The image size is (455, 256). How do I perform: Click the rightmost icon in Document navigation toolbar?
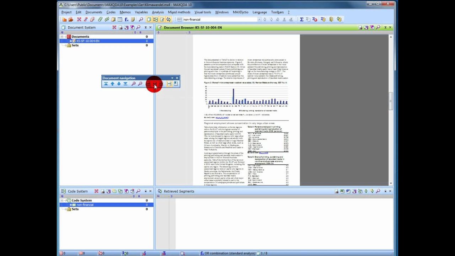pyautogui.click(x=176, y=84)
